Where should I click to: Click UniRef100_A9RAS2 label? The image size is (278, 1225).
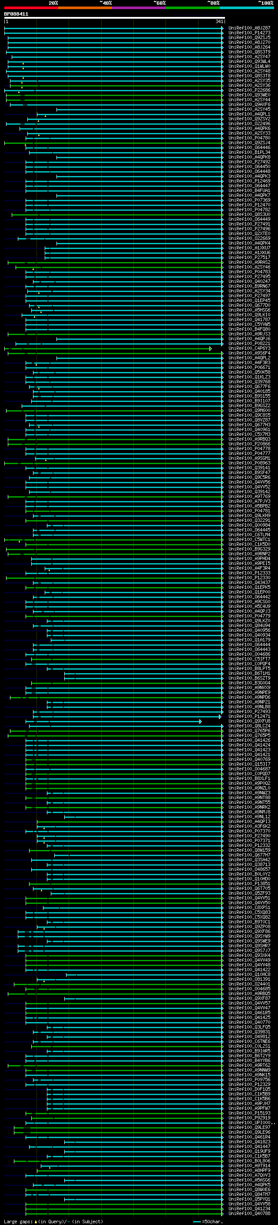click(x=249, y=262)
